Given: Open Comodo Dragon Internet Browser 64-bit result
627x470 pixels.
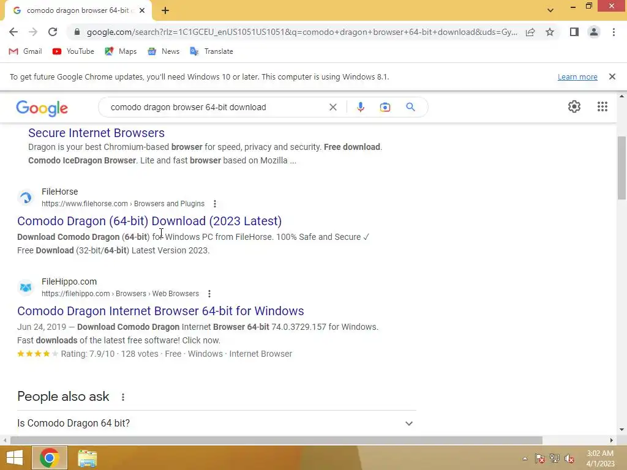Looking at the screenshot, I should [161, 311].
